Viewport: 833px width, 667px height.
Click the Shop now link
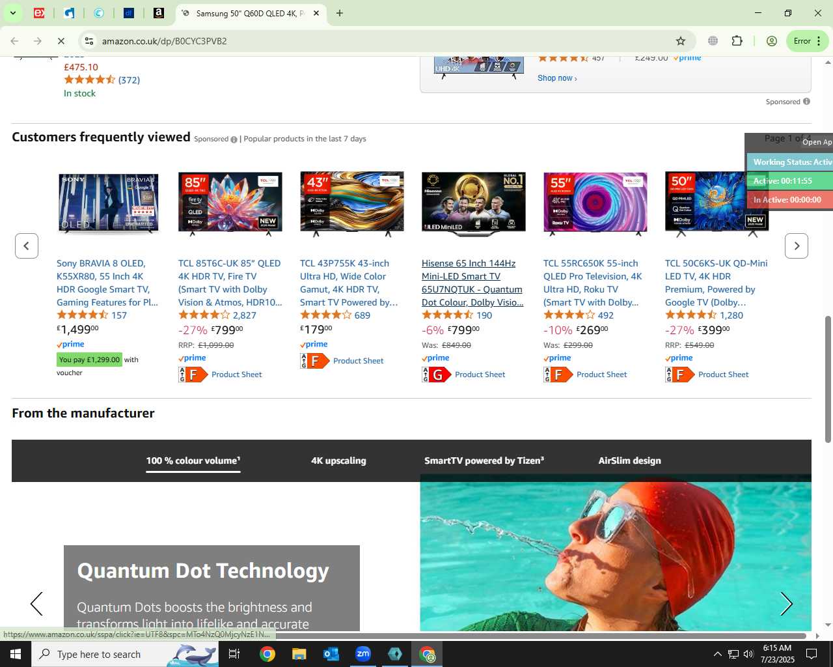(557, 78)
